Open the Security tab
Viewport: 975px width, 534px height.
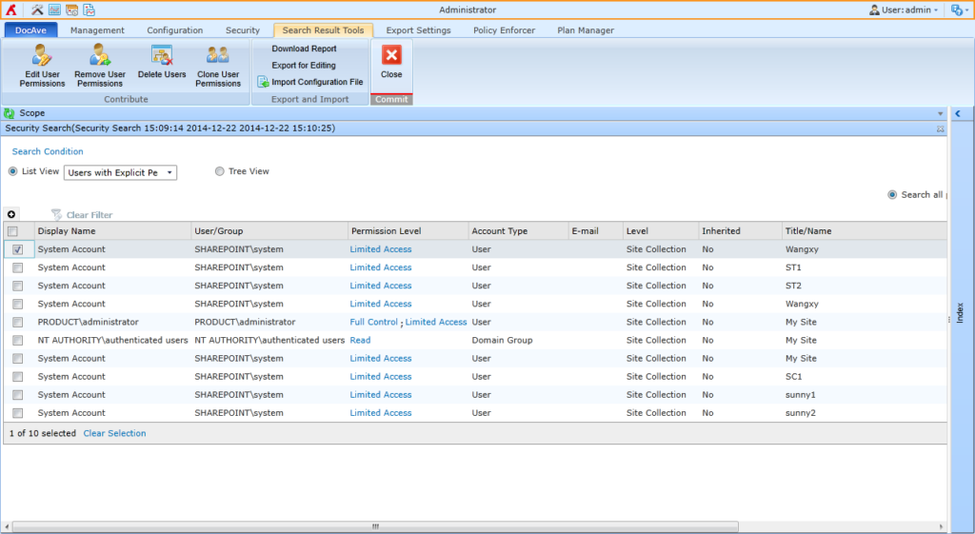click(x=243, y=30)
